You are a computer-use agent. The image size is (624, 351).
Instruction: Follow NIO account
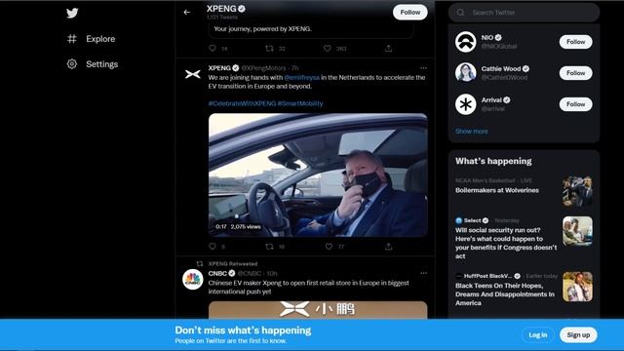click(575, 42)
